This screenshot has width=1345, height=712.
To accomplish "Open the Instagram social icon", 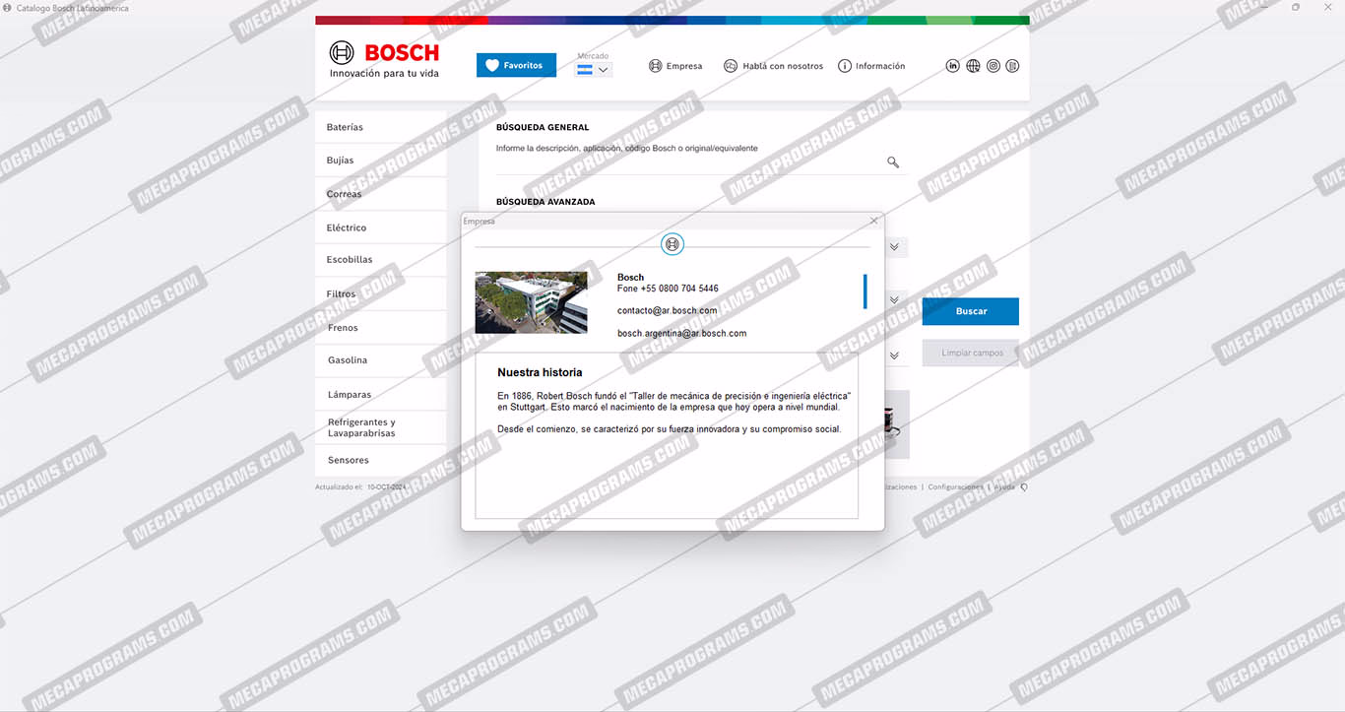I will (x=993, y=66).
